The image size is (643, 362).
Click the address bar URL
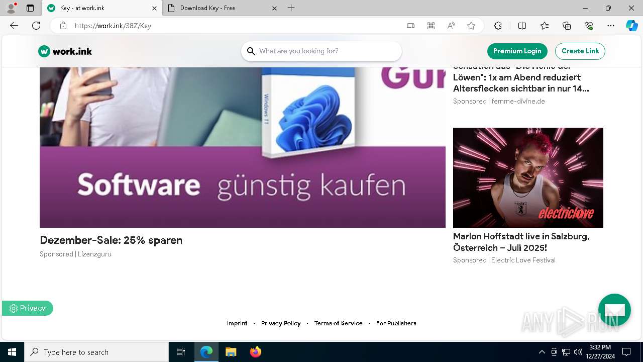pyautogui.click(x=113, y=26)
